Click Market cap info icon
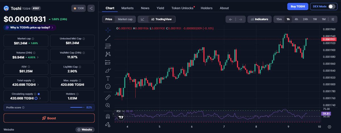The width and height of the screenshot is (341, 133). (33, 39)
